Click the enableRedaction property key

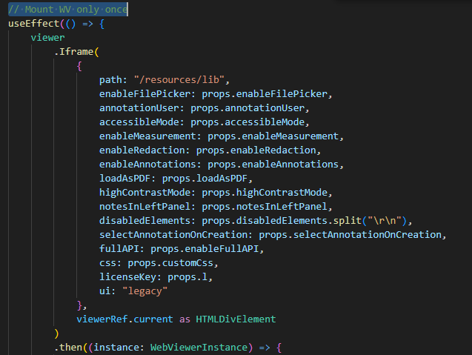click(x=142, y=150)
